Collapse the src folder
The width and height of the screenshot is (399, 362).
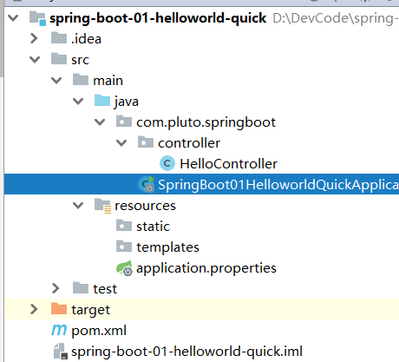(35, 60)
